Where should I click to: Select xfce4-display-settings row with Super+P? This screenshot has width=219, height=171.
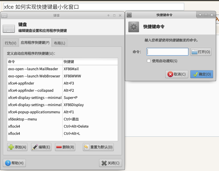62,98
